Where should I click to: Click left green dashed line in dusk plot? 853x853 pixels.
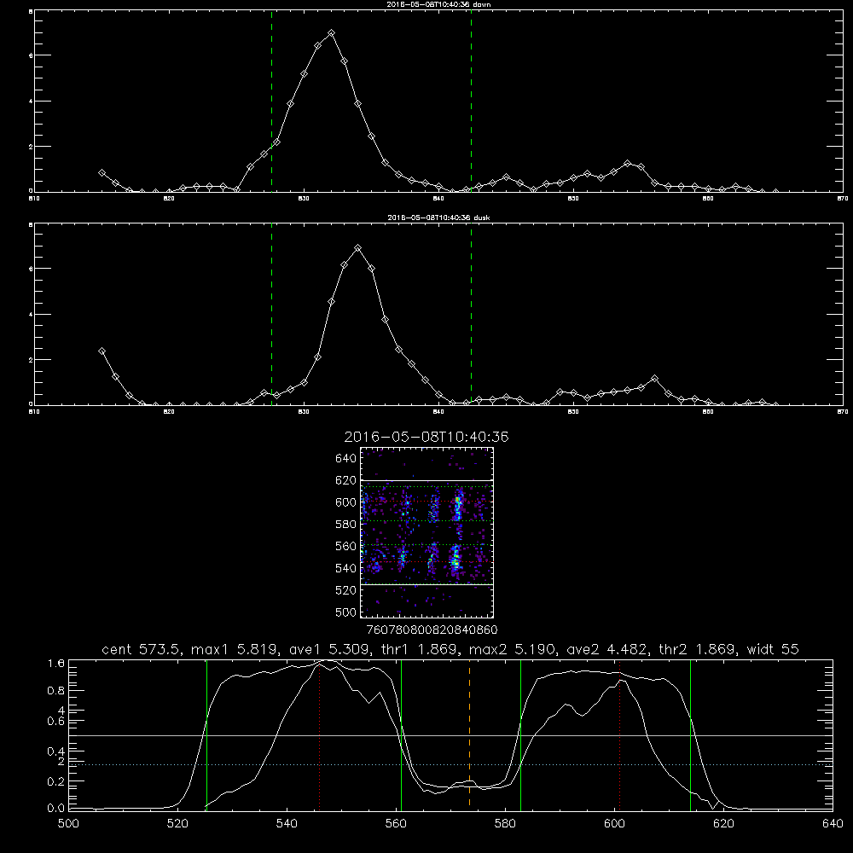point(271,314)
